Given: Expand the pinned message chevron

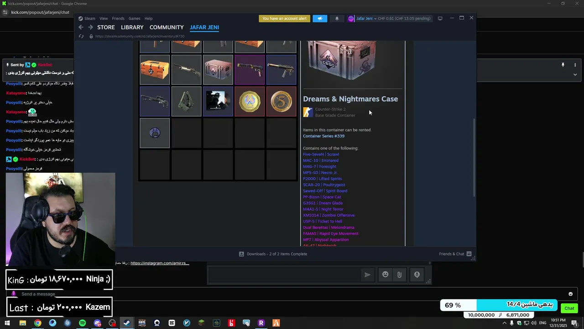Looking at the screenshot, I should click(575, 74).
